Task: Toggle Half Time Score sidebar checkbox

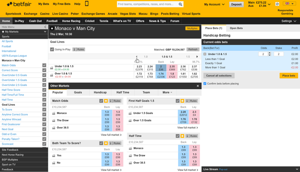Action: (x=44, y=90)
